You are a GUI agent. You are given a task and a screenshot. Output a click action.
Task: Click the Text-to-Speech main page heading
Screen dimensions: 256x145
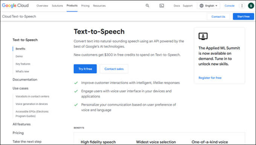pos(99,32)
